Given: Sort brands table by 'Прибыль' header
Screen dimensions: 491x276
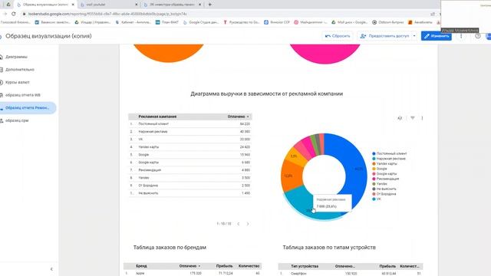Looking at the screenshot, I should coord(224,266).
